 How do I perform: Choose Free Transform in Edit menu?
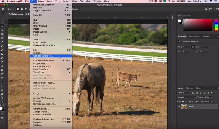coord(51,69)
